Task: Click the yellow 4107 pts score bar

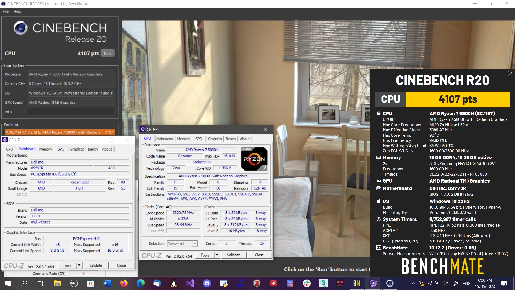Action: pos(458,99)
